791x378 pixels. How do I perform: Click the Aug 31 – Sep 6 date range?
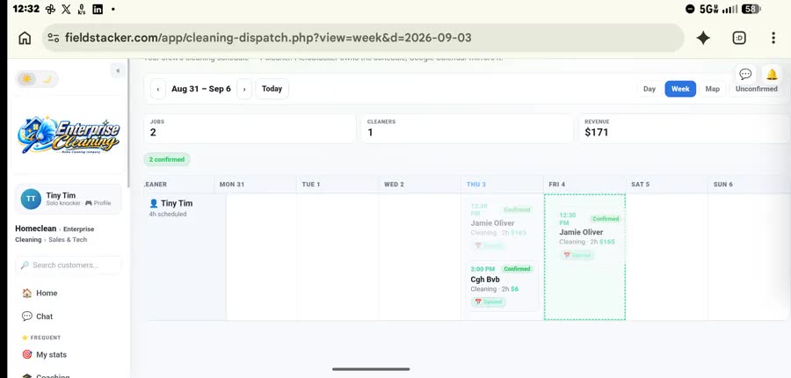(x=201, y=89)
